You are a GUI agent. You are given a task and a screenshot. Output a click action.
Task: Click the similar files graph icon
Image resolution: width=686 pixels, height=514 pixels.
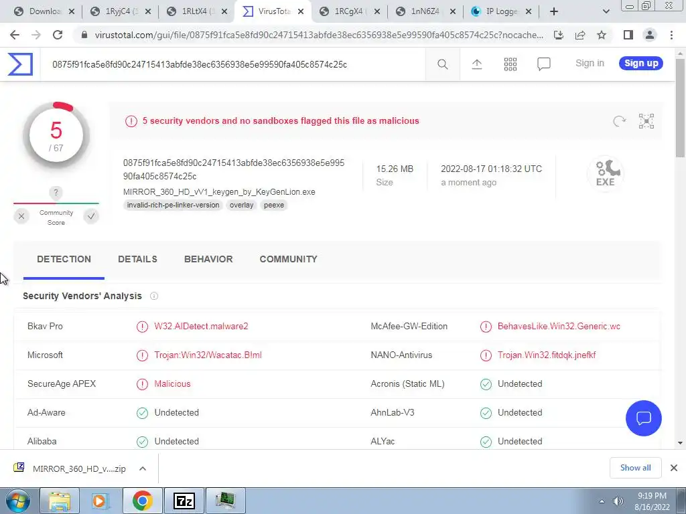[646, 121]
